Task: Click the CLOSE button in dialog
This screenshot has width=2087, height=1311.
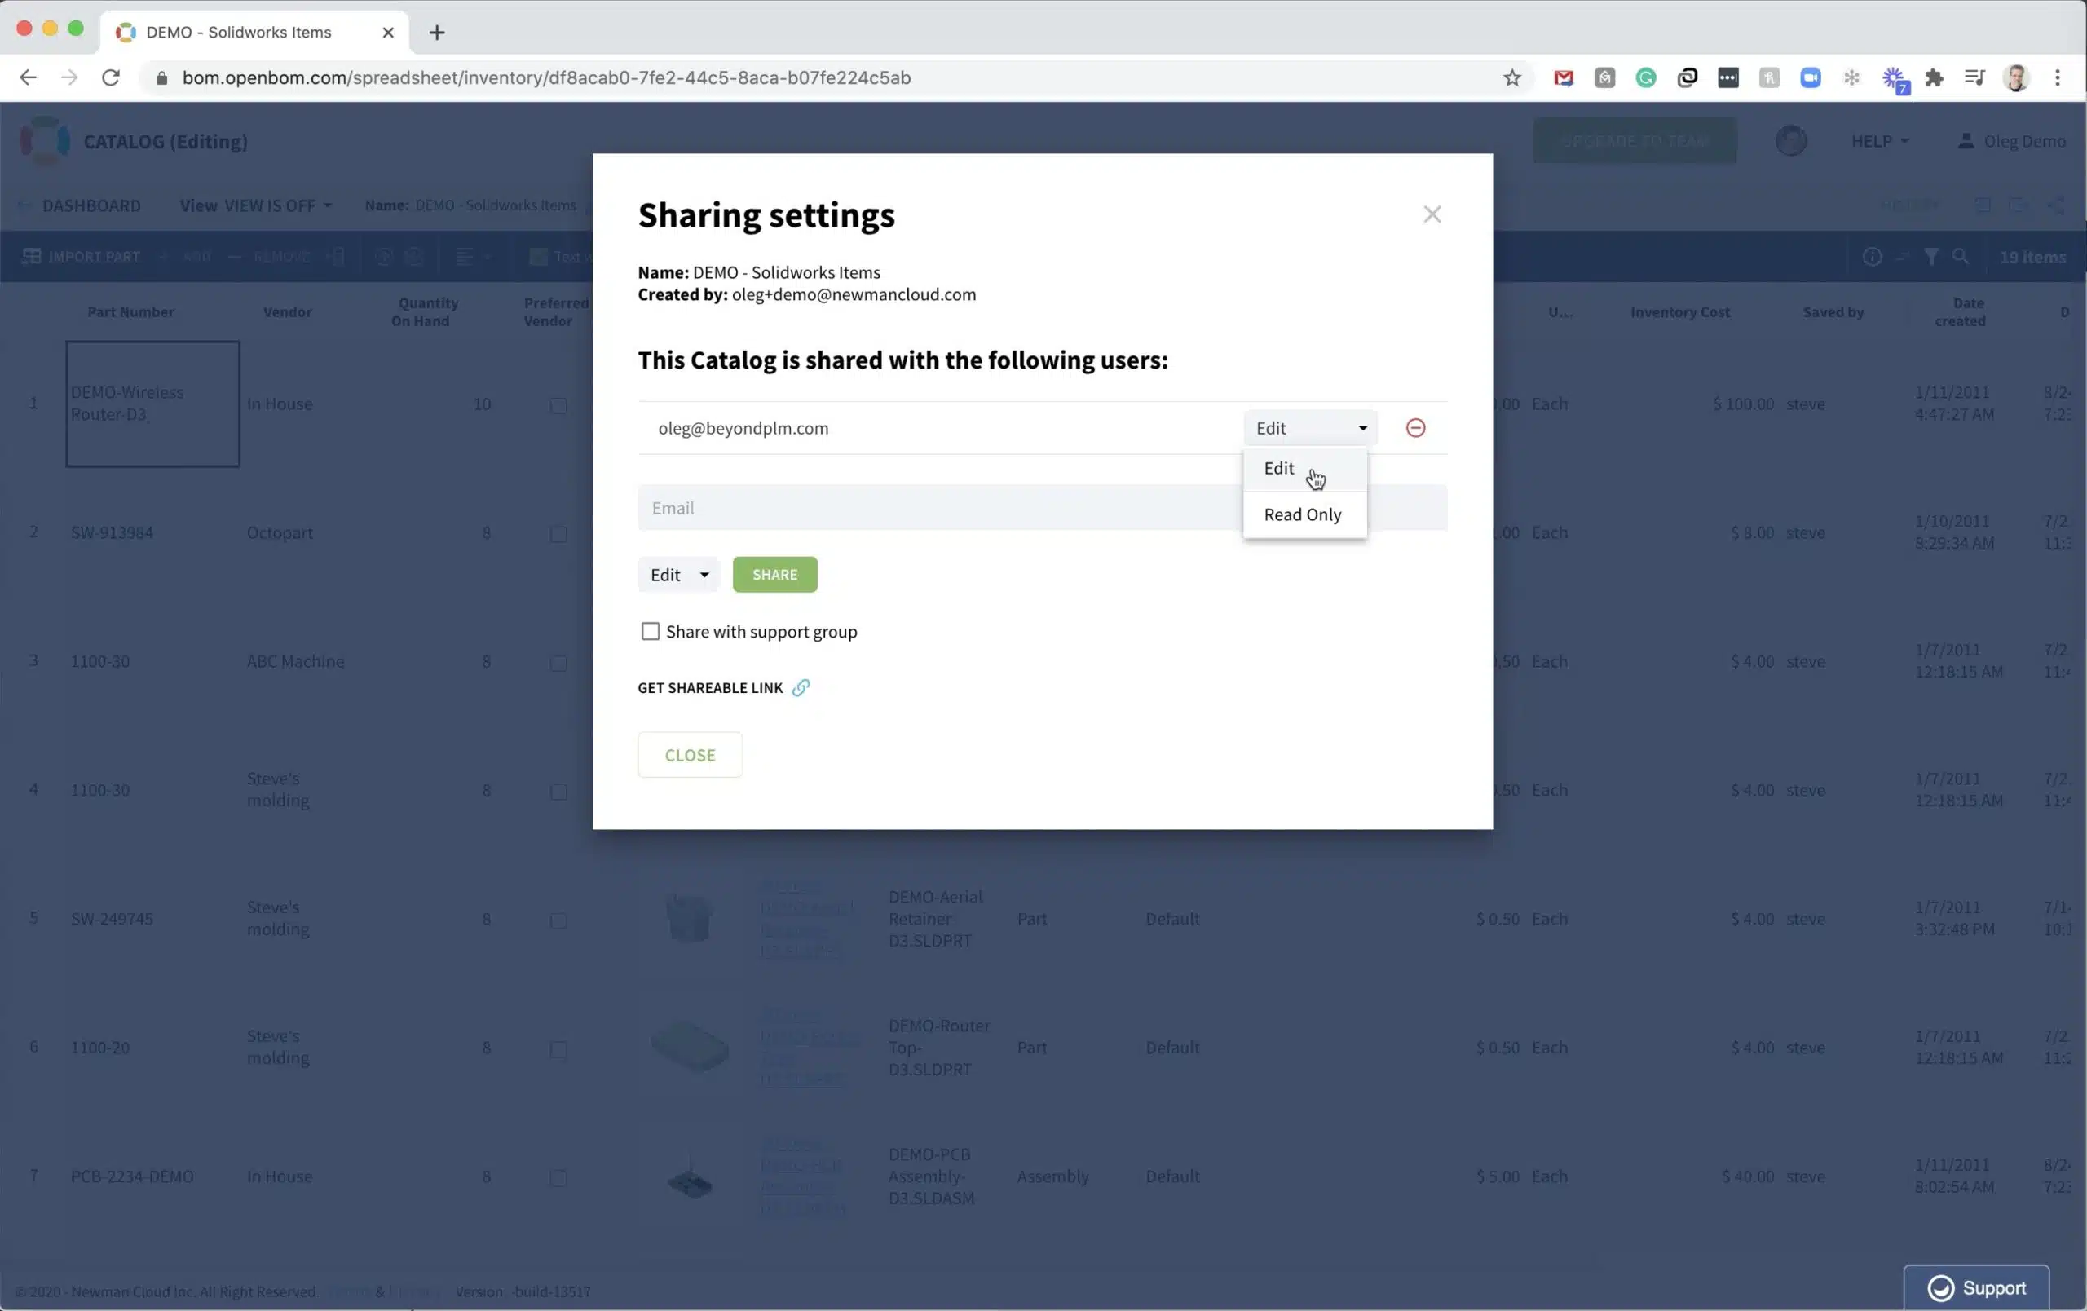Action: 690,755
